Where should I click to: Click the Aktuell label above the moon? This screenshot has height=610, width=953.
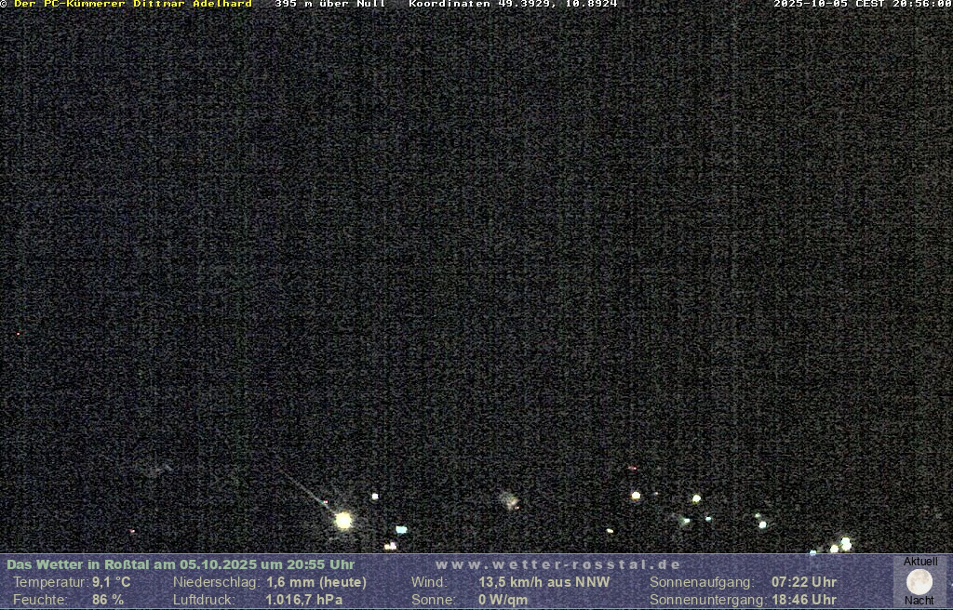click(919, 562)
